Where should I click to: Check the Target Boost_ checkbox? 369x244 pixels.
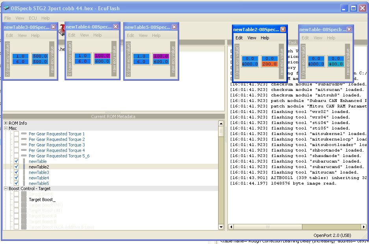tap(16, 200)
